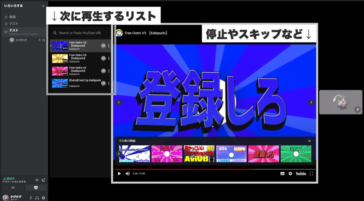Toggle deafen headphones icon
The image size is (364, 201).
(x=37, y=198)
